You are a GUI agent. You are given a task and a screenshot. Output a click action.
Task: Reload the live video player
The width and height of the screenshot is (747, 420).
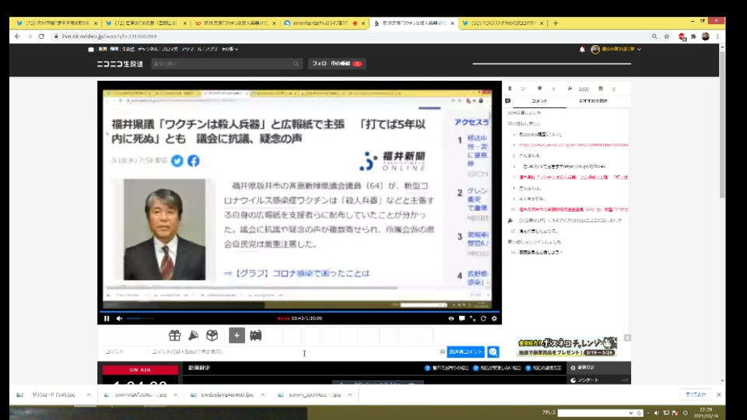coord(483,318)
